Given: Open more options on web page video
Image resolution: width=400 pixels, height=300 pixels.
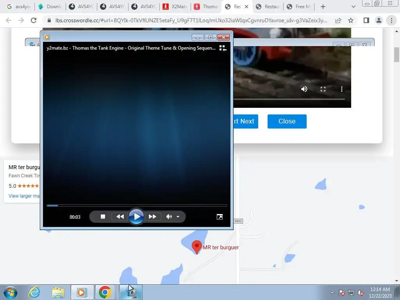Looking at the screenshot, I should pyautogui.click(x=341, y=89).
